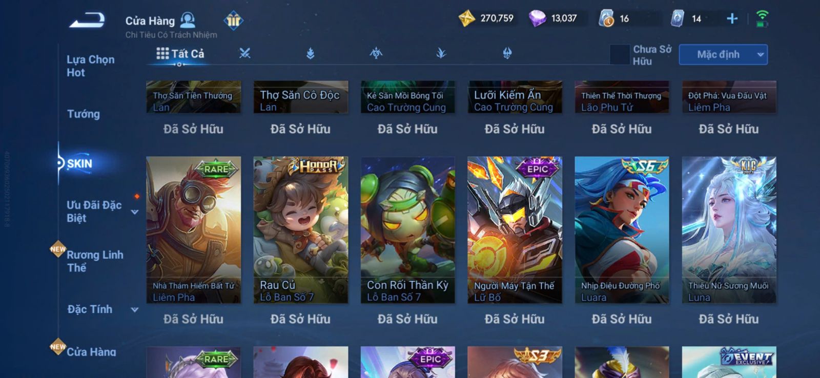Open the Mặc định sort dropdown
The width and height of the screenshot is (820, 378).
coord(723,54)
